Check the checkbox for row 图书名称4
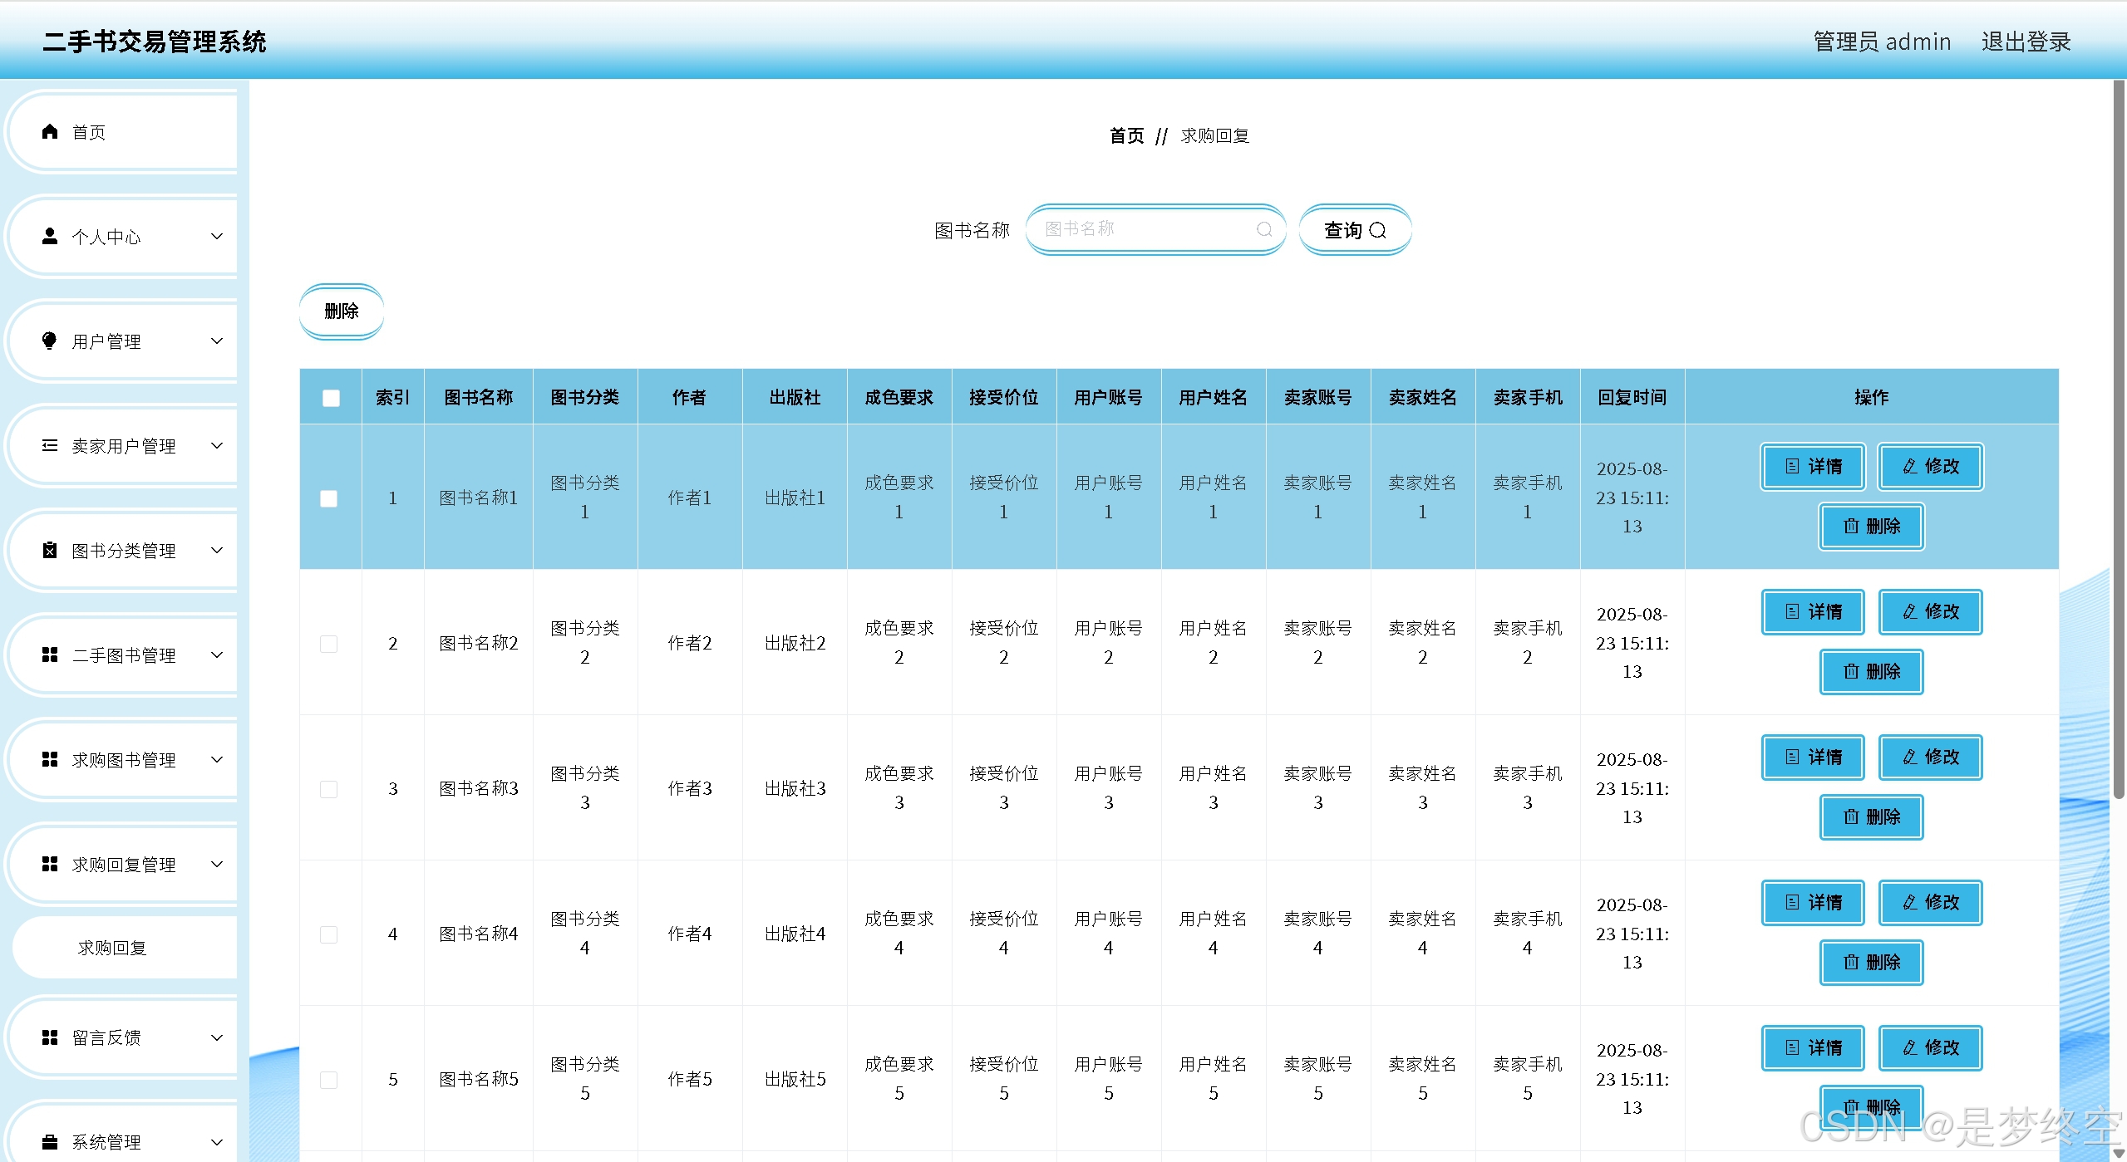The width and height of the screenshot is (2127, 1162). point(329,934)
